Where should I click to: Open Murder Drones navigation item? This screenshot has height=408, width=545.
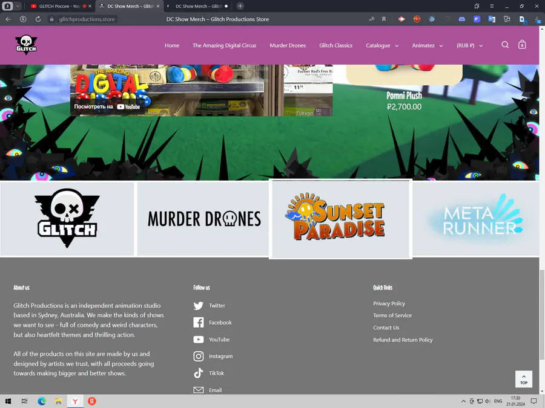coord(288,45)
